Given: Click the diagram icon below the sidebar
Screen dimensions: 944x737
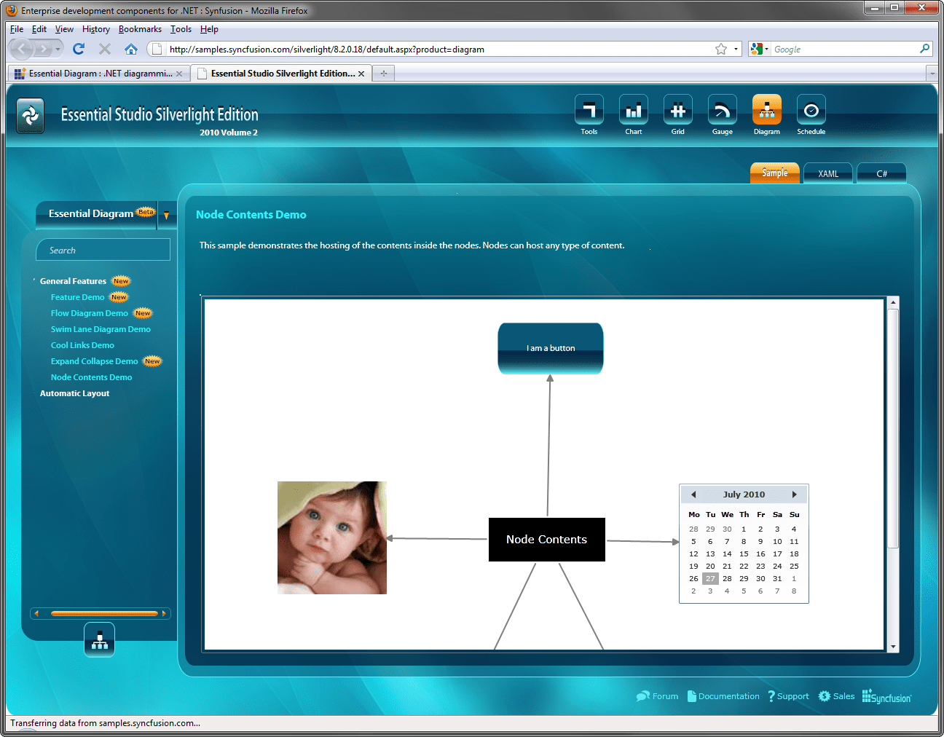Looking at the screenshot, I should (x=99, y=639).
